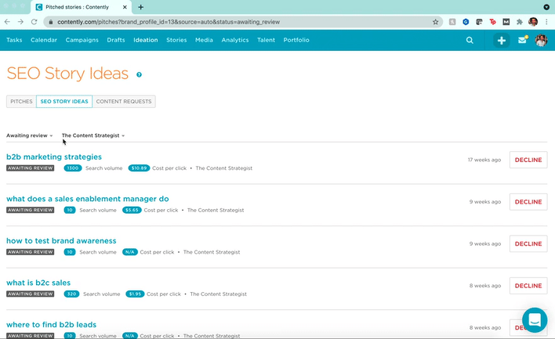Bookmark this page with star icon

pyautogui.click(x=435, y=22)
